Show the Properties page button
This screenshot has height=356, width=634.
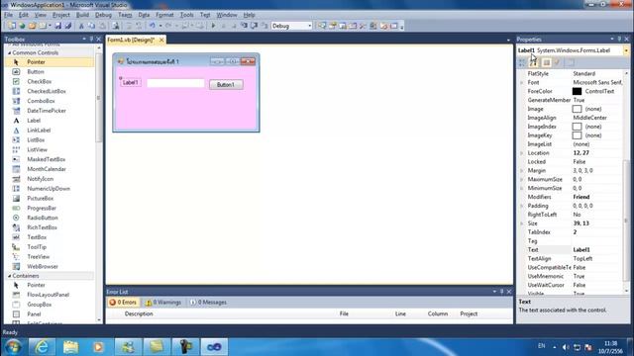click(x=571, y=62)
